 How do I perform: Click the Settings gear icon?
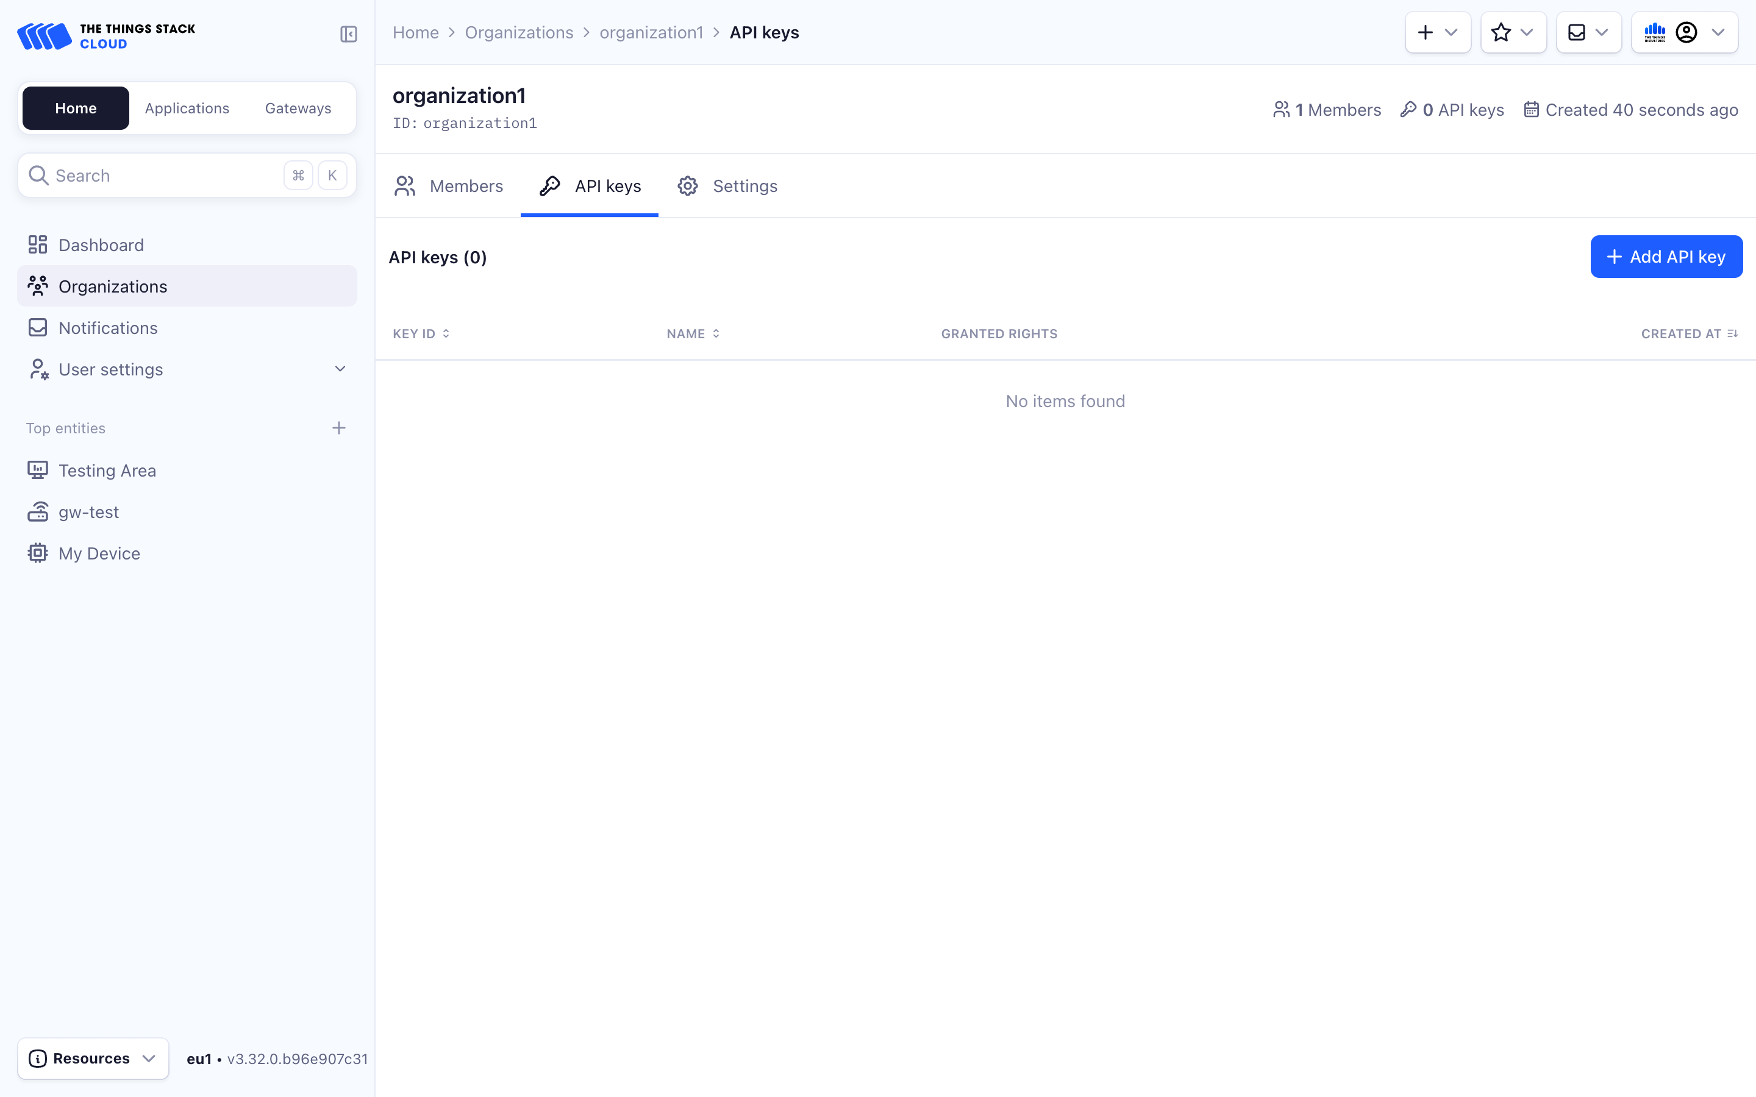[x=688, y=186]
